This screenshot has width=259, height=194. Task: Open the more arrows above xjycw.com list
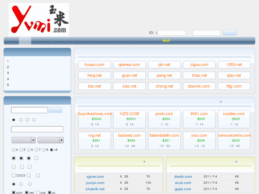point(144,162)
